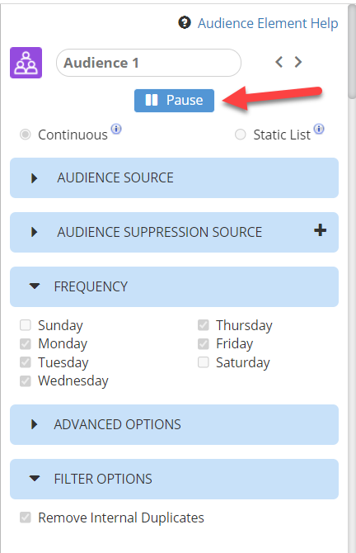Collapse the Frequency section
356x553 pixels.
tap(175, 286)
